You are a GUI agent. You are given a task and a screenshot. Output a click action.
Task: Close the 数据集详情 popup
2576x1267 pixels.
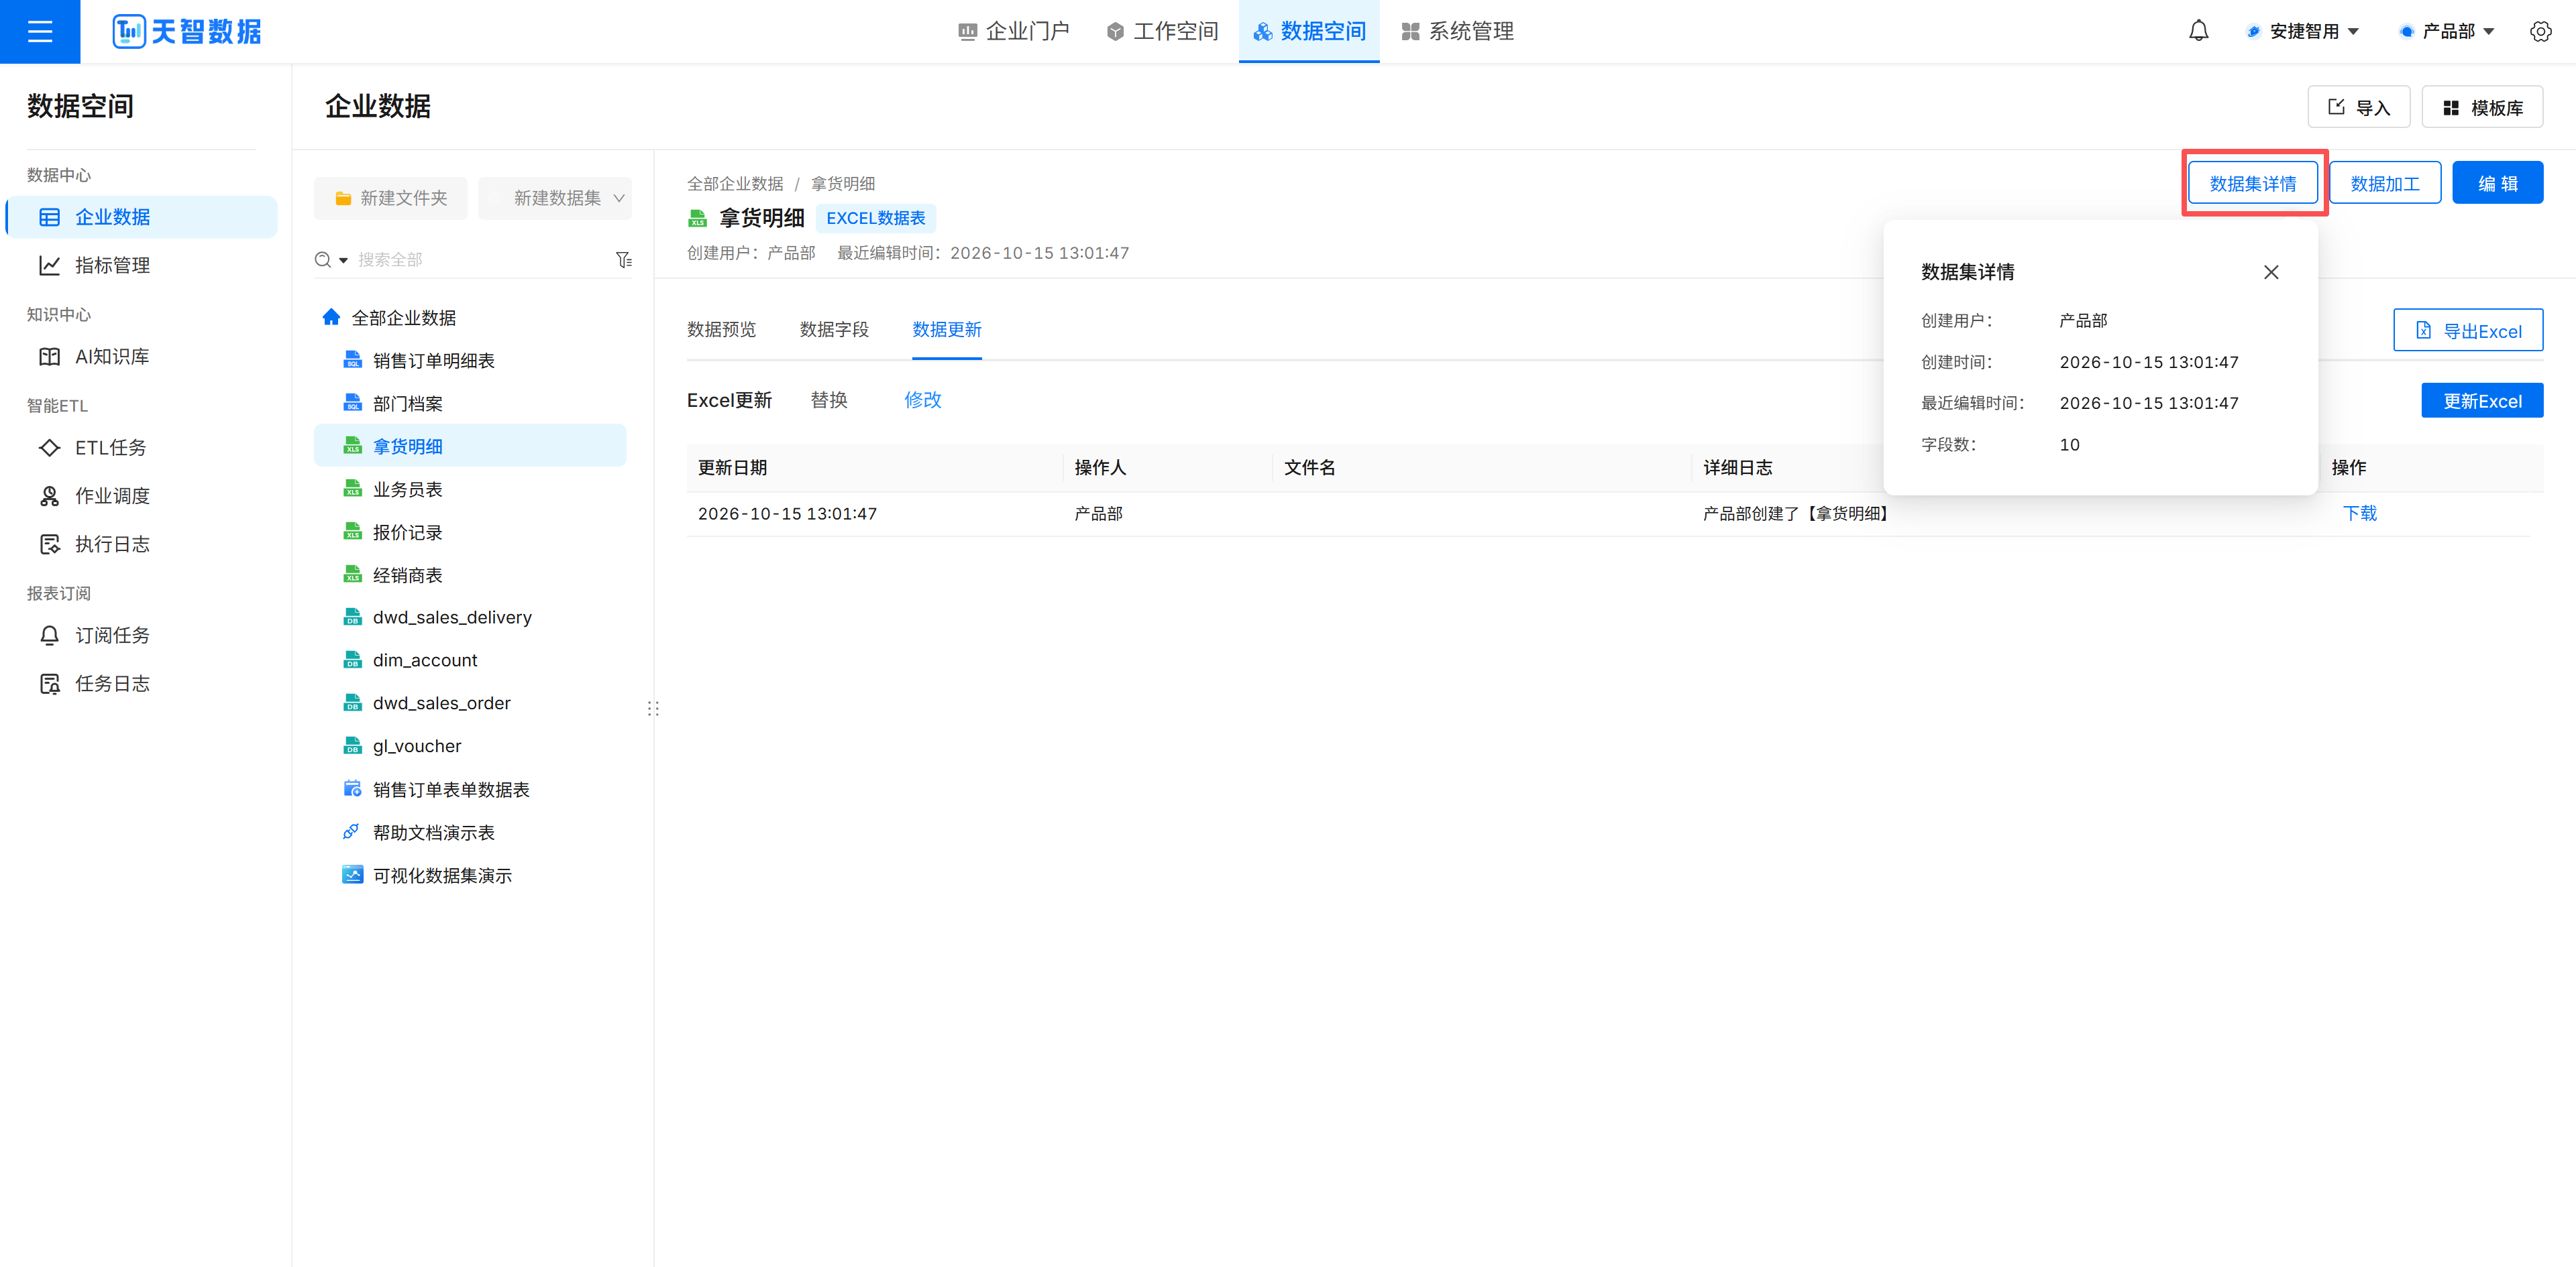pyautogui.click(x=2271, y=271)
